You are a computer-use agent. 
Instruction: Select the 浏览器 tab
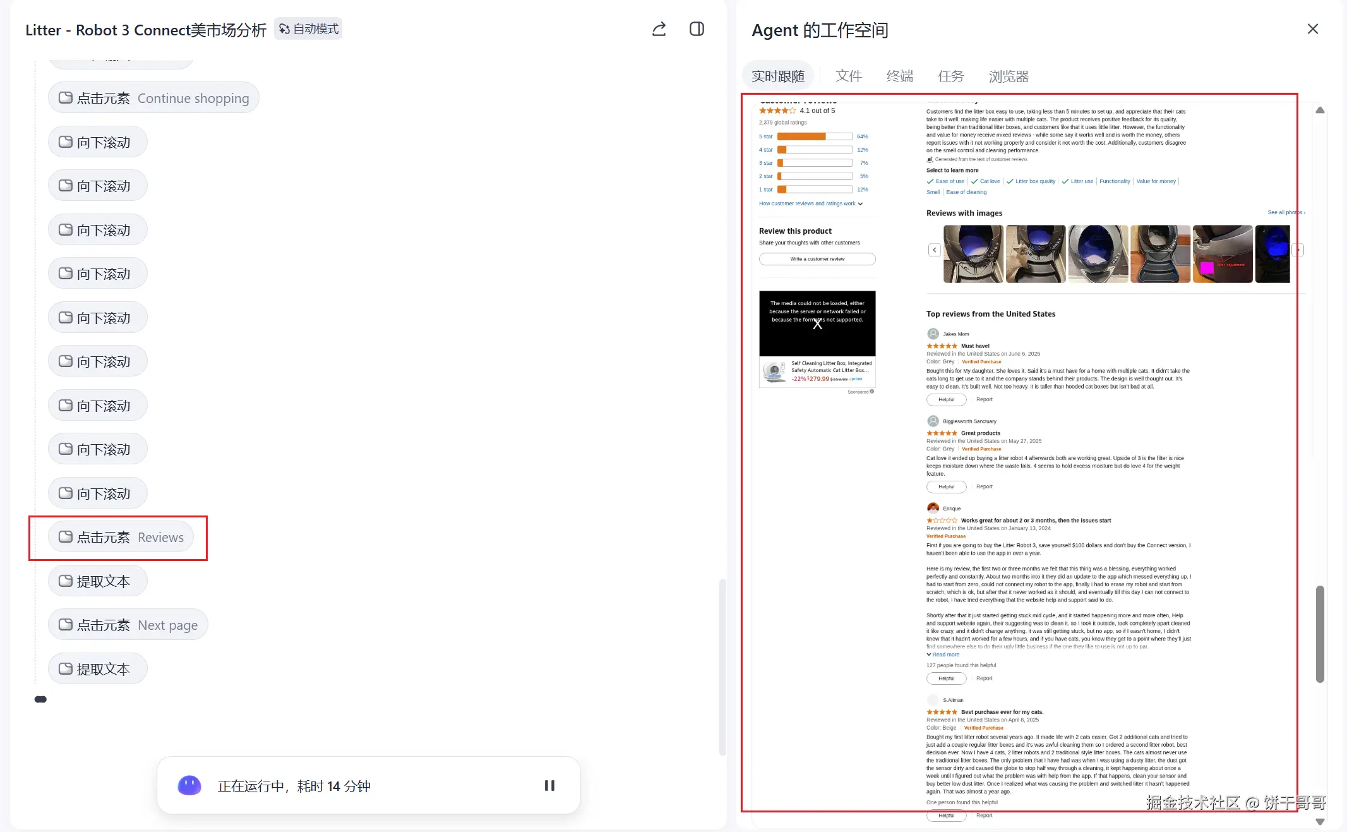click(x=1008, y=76)
